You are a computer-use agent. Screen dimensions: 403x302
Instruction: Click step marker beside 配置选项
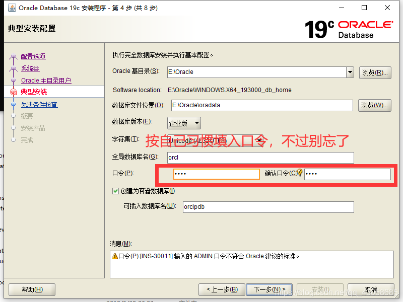pyautogui.click(x=13, y=56)
